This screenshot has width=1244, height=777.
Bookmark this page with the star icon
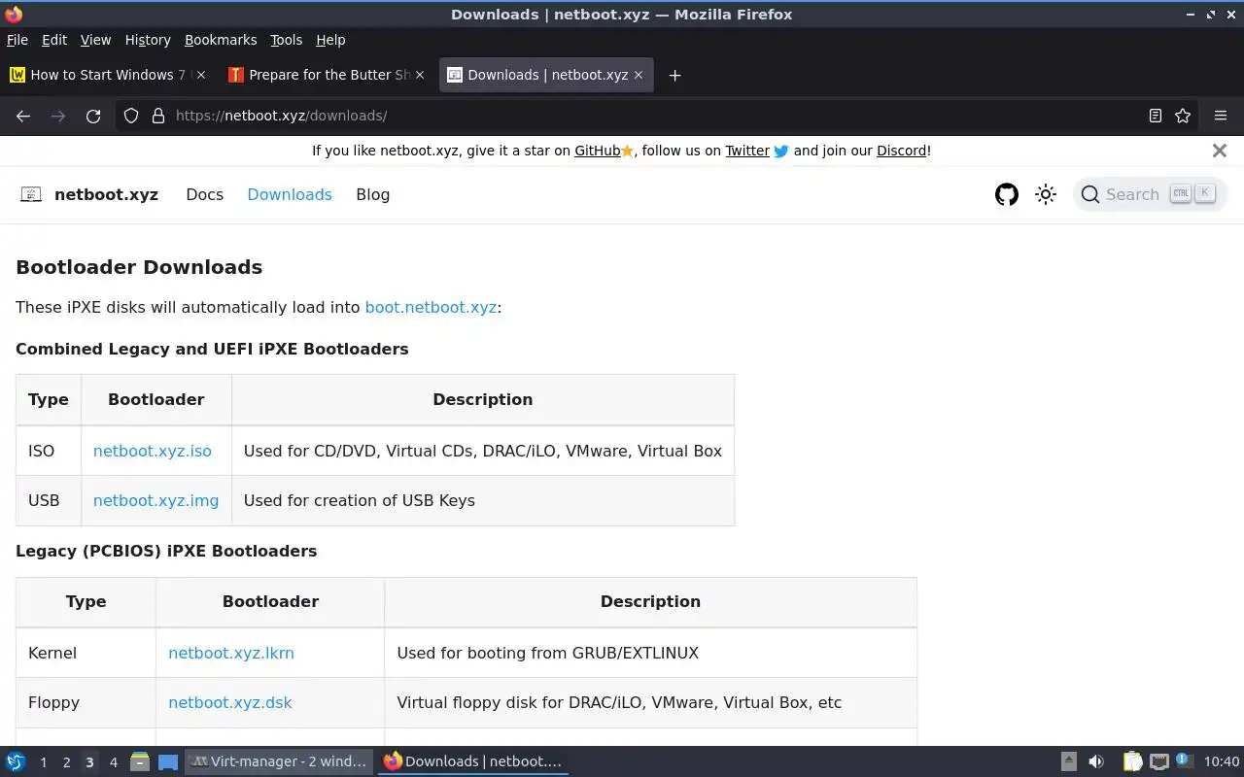[1183, 116]
